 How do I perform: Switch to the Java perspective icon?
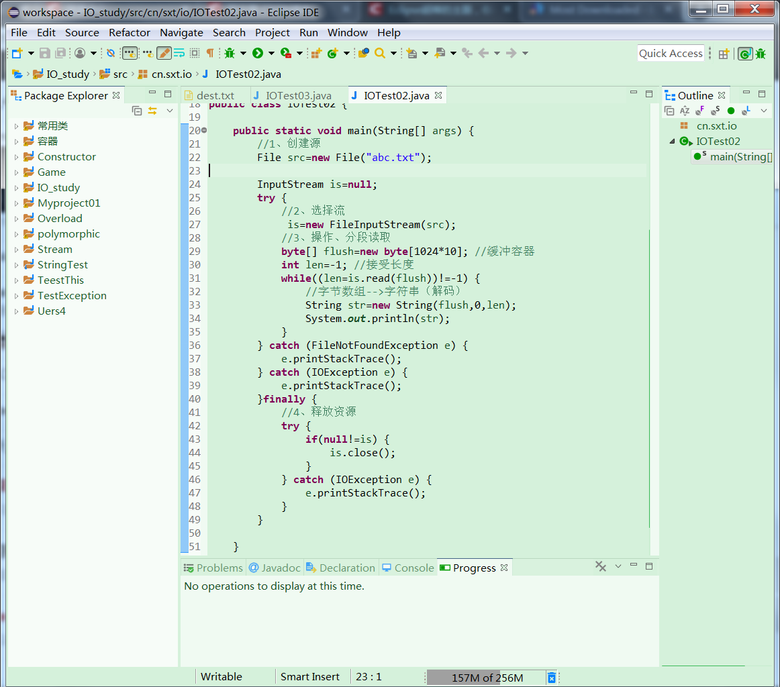(745, 54)
